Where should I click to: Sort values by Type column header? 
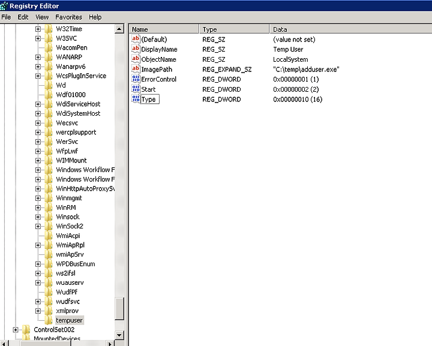tap(234, 29)
